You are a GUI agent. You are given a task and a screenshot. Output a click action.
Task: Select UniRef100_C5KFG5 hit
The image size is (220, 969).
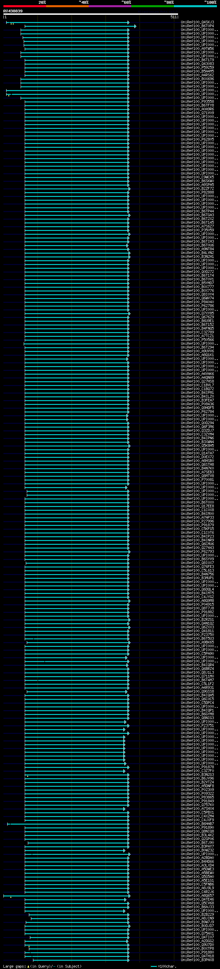(197, 529)
